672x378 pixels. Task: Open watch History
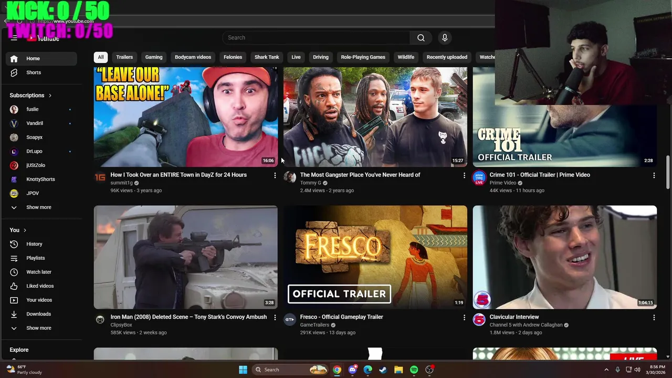click(x=41, y=244)
